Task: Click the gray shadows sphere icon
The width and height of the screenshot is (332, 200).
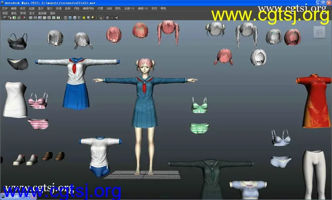Action: tap(89, 18)
